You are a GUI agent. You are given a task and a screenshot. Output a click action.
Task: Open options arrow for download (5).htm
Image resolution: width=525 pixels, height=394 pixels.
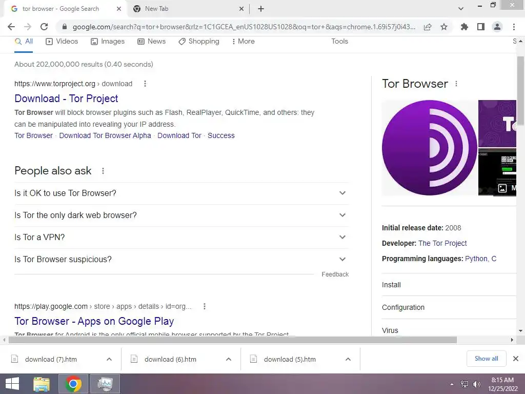(x=348, y=360)
